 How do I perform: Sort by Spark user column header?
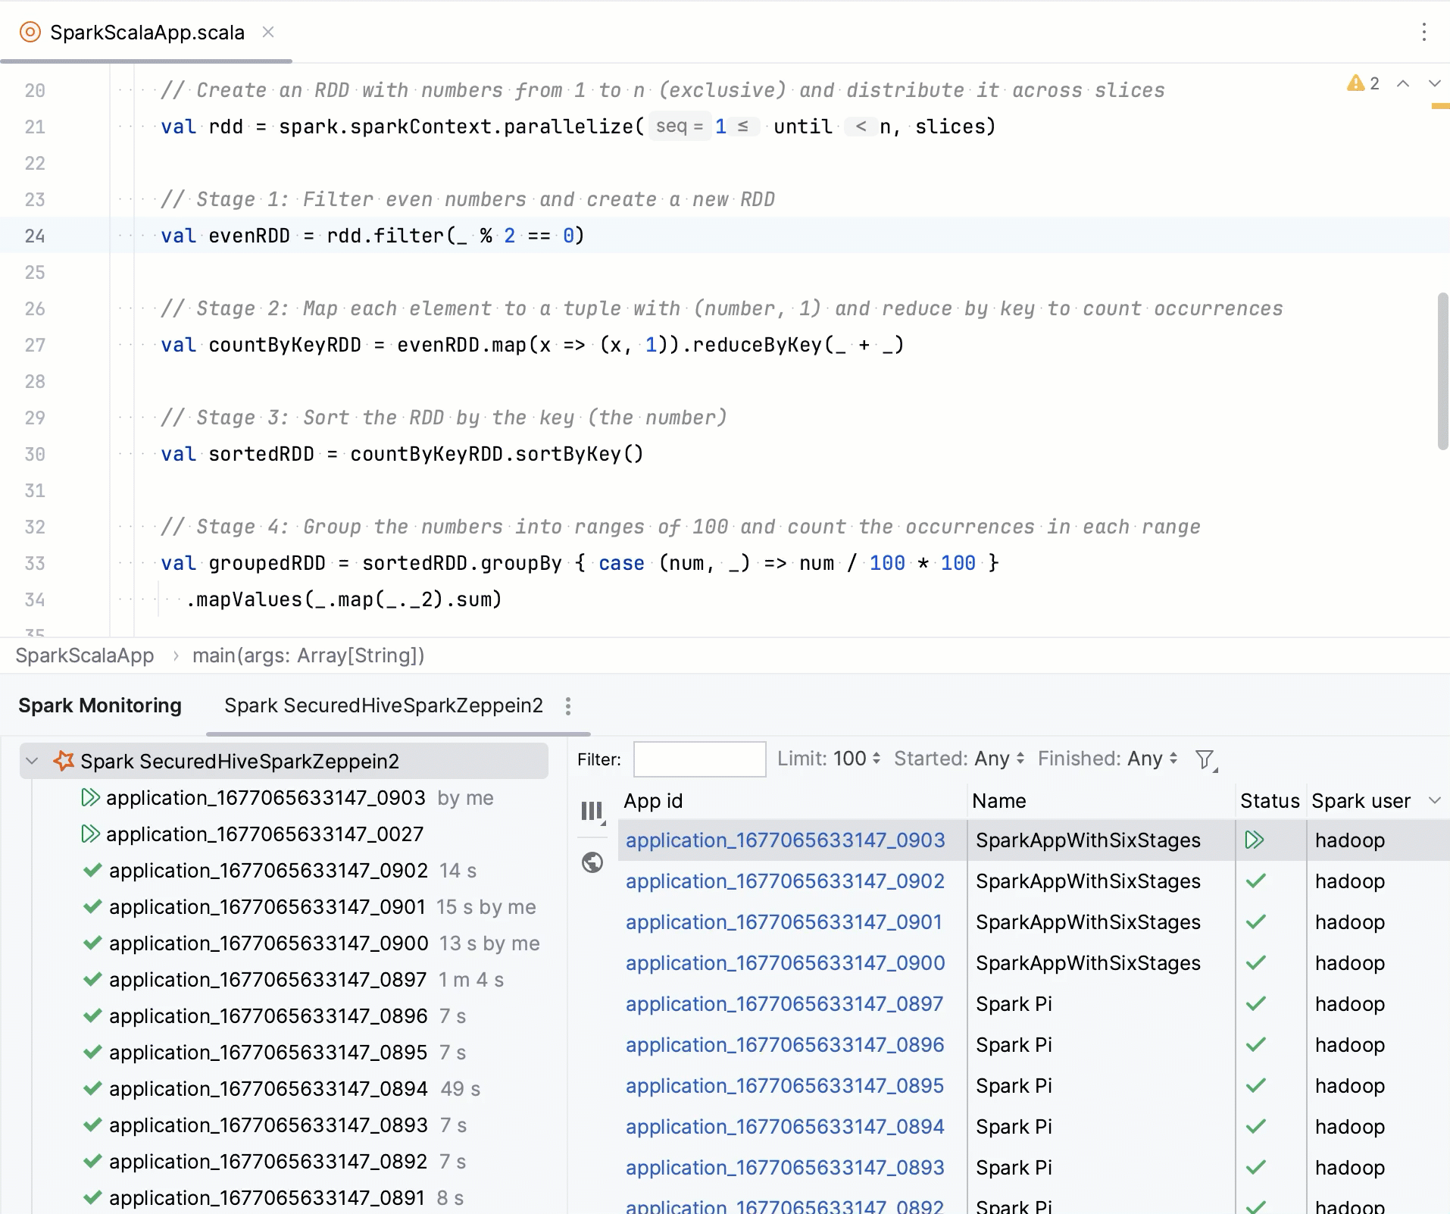pos(1361,801)
